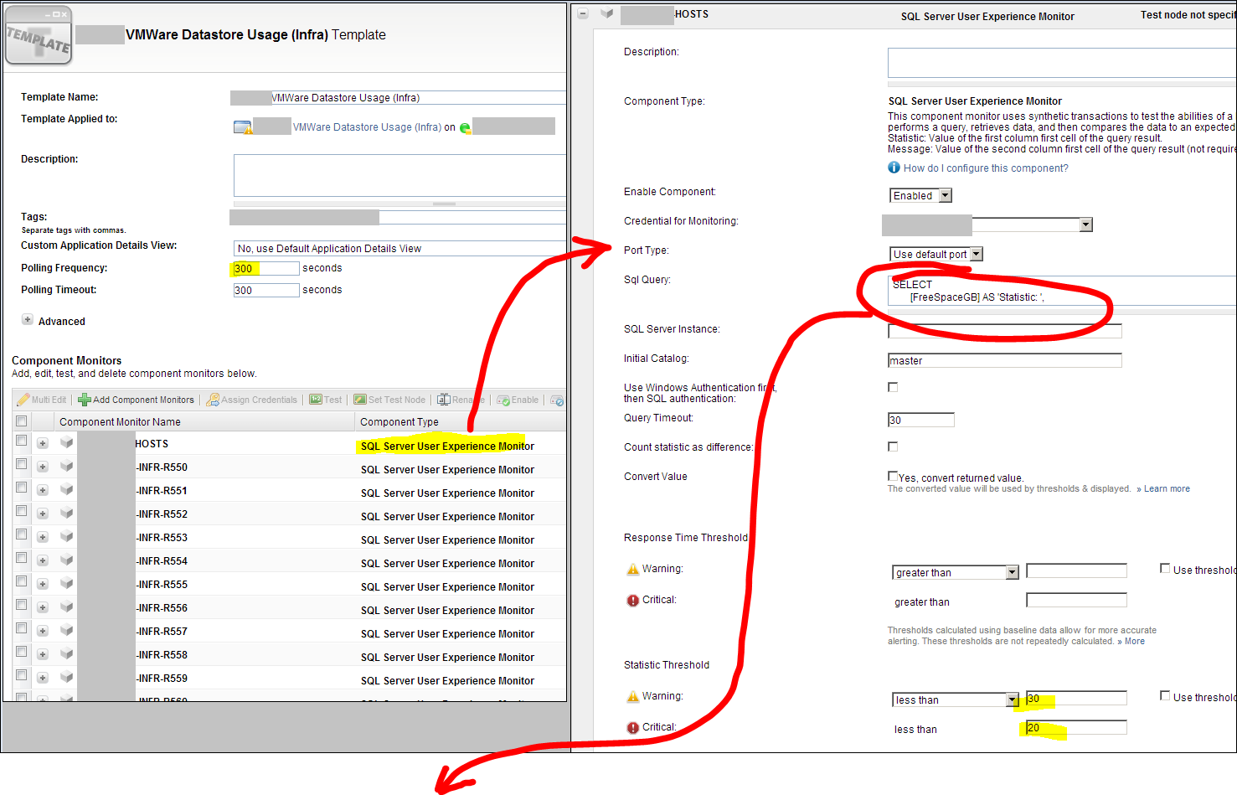Open Statistic Warning less than dropdown

[955, 699]
